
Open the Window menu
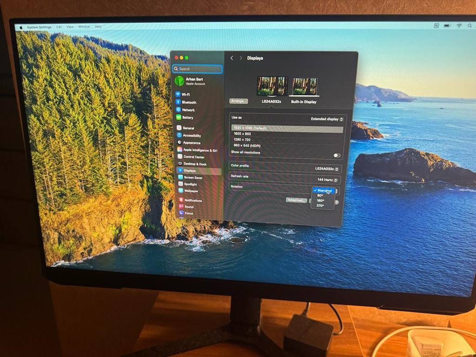point(84,26)
